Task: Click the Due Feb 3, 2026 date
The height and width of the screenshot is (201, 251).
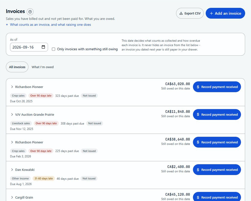Action: click(x=20, y=156)
